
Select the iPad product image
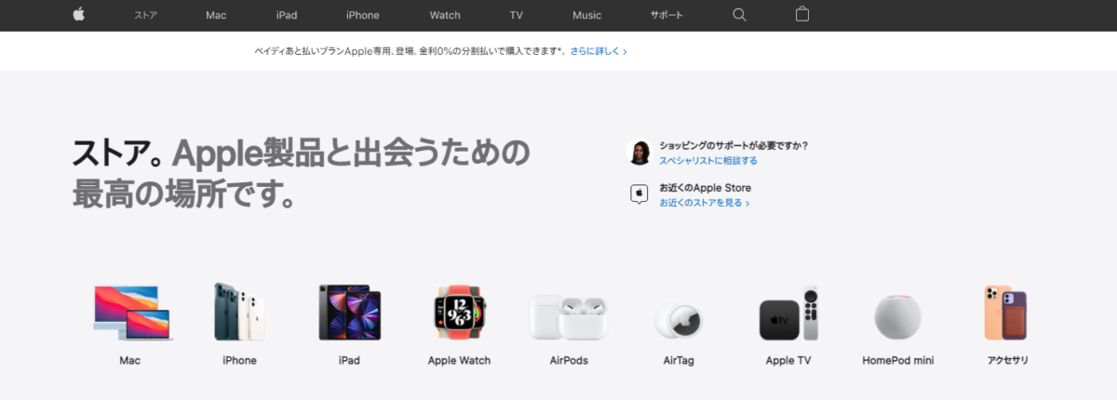pos(349,312)
